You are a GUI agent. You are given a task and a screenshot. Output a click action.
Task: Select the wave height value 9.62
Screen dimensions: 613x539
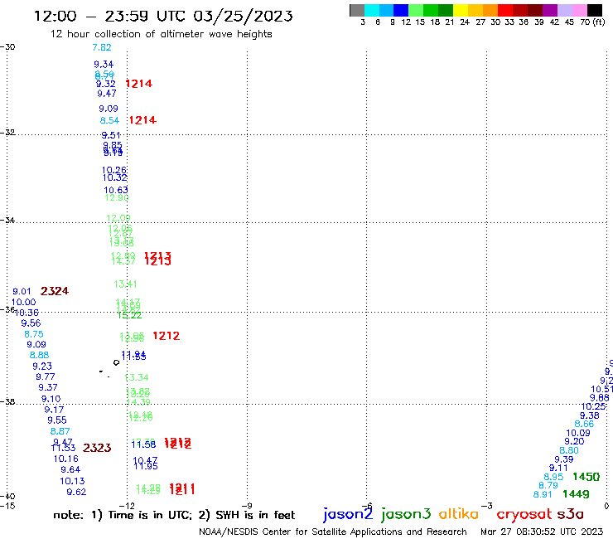pos(76,492)
